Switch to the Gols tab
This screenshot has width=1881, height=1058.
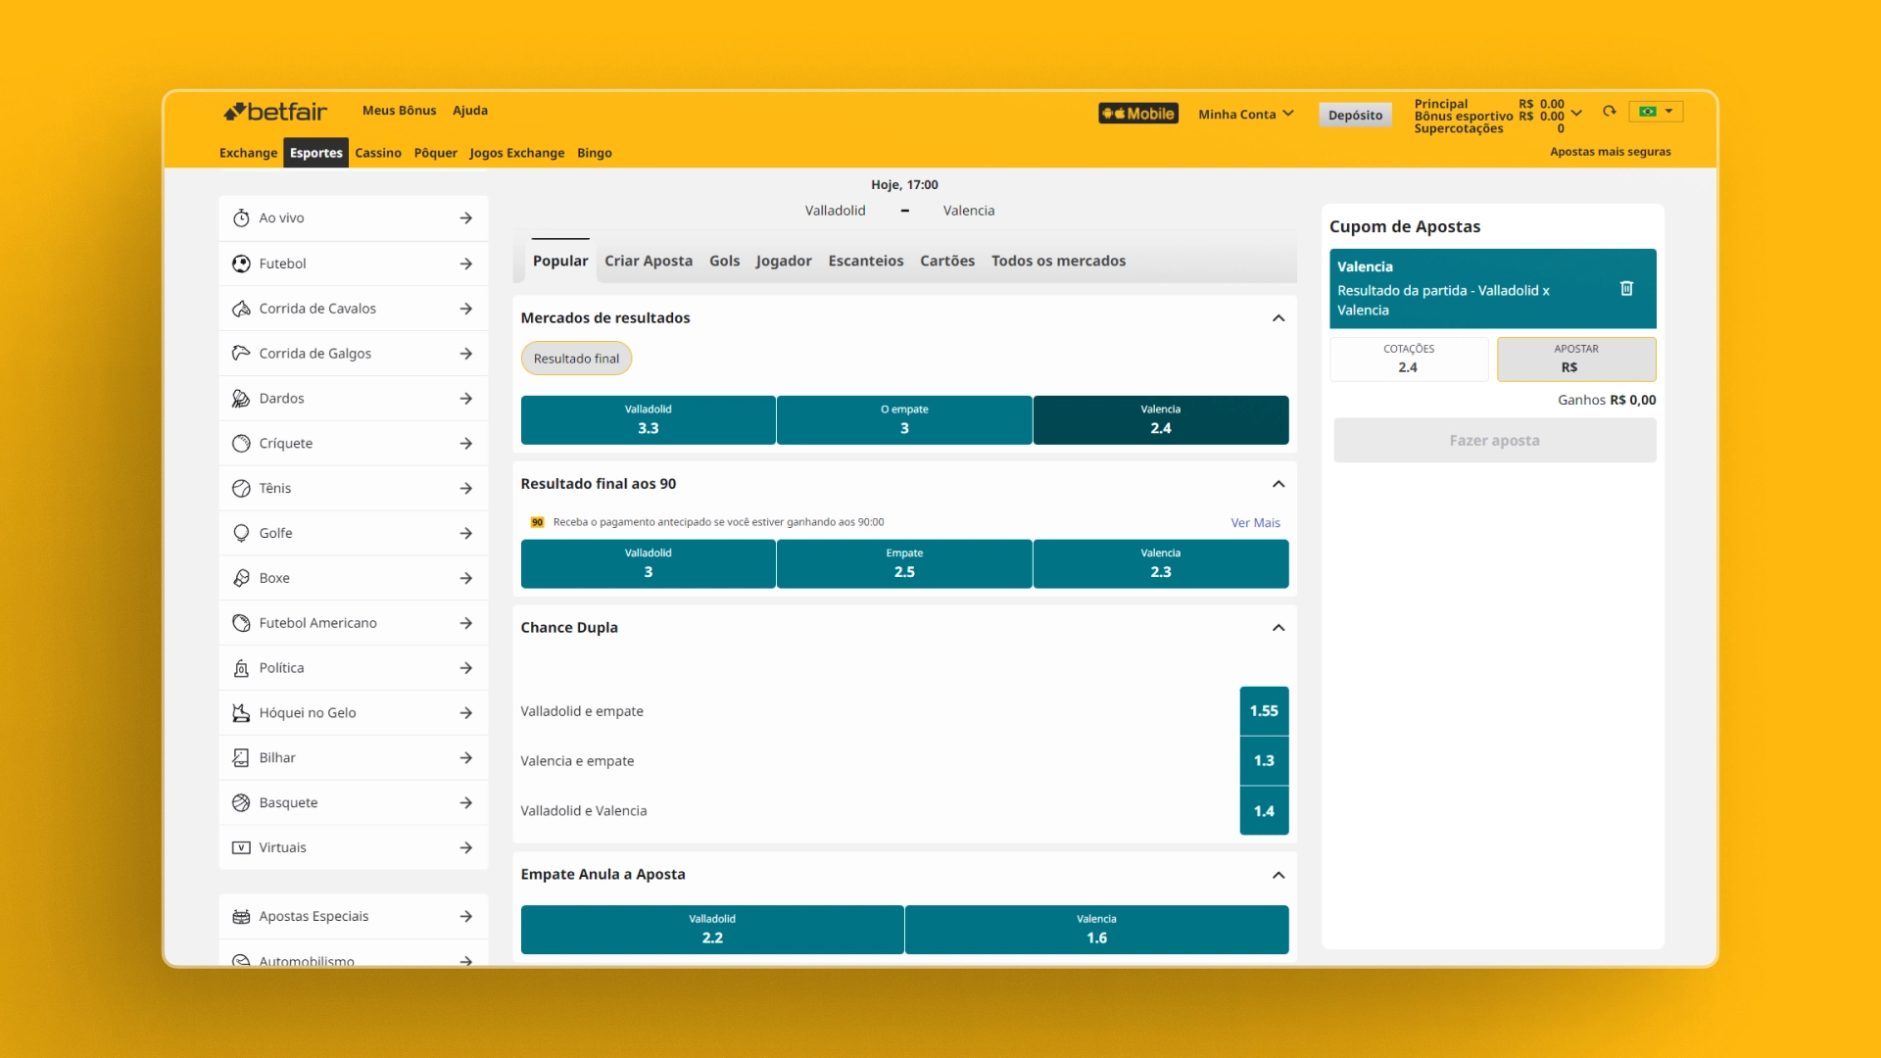point(725,261)
